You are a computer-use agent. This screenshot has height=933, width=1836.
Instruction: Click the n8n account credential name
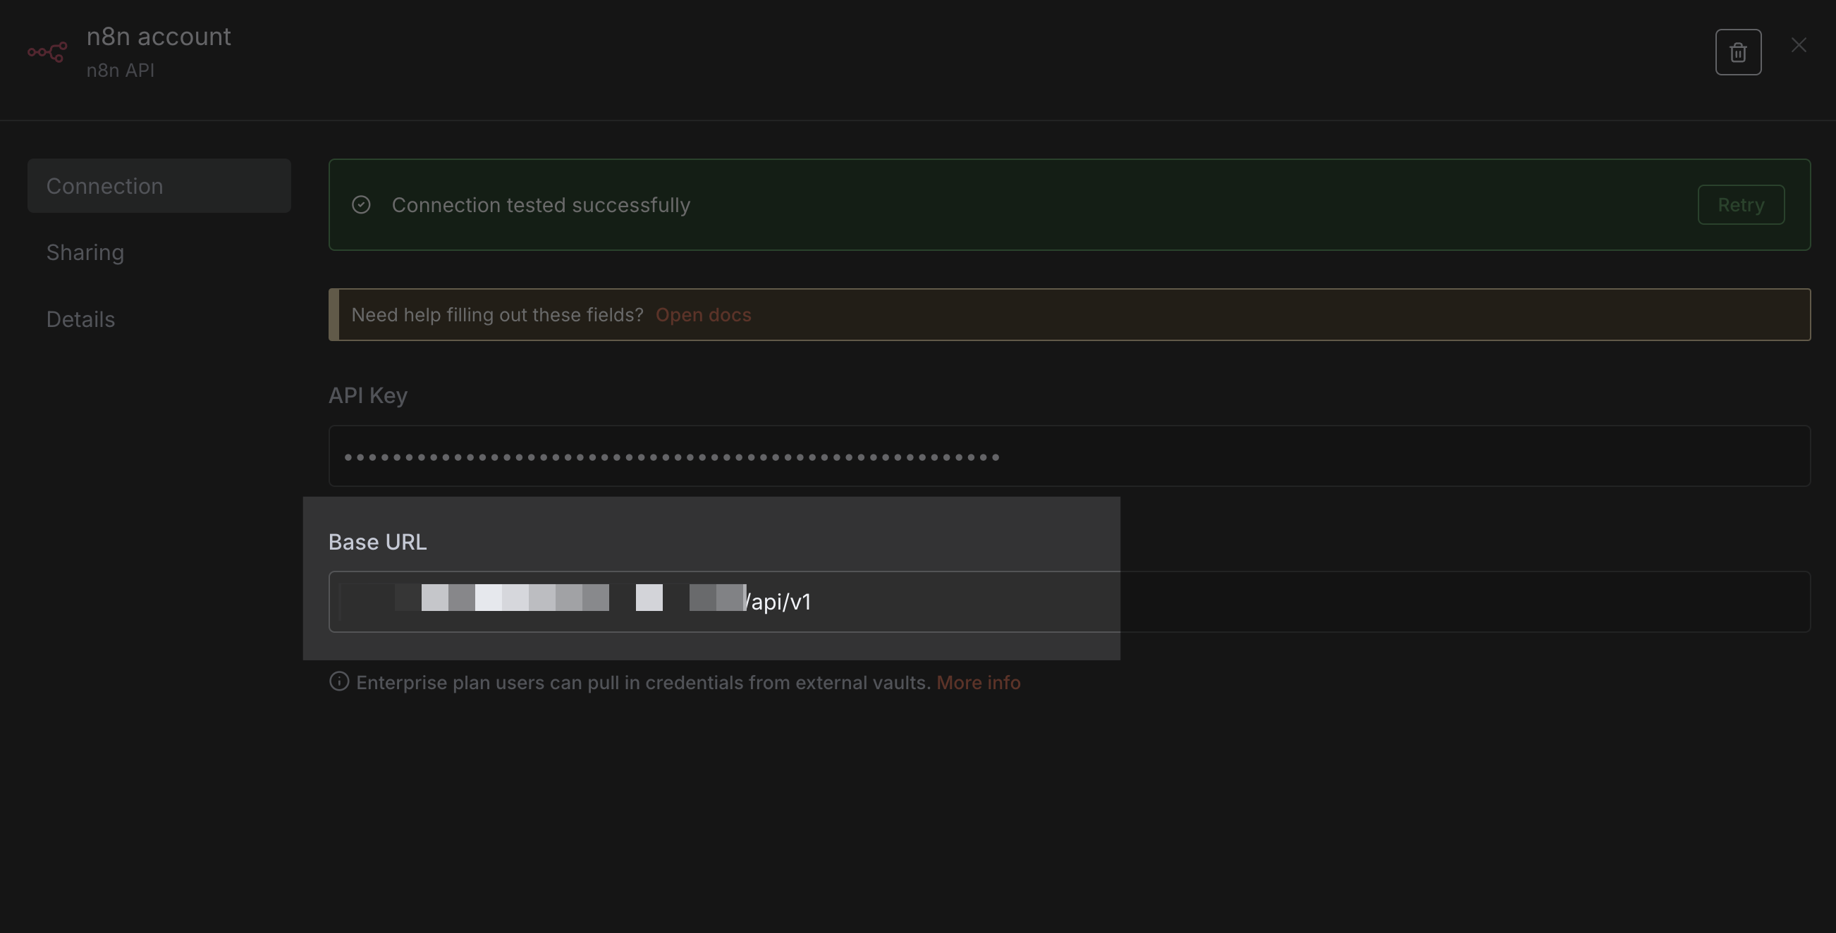pyautogui.click(x=159, y=37)
